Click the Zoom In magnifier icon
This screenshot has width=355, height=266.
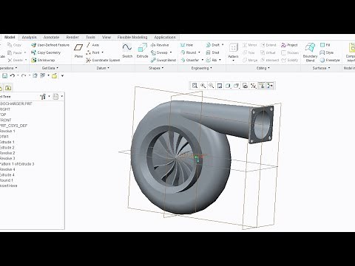pyautogui.click(x=203, y=86)
